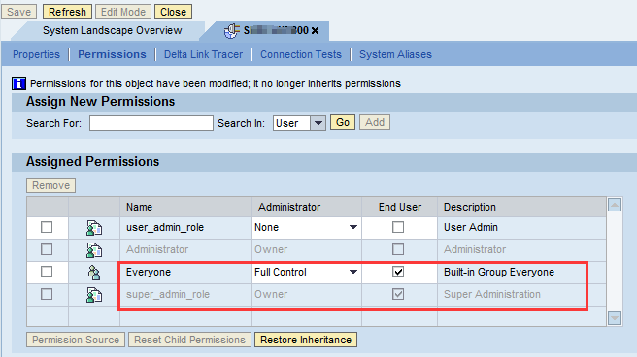This screenshot has height=357, width=637.
Task: Select the Administrator row checkbox
Action: pyautogui.click(x=47, y=249)
